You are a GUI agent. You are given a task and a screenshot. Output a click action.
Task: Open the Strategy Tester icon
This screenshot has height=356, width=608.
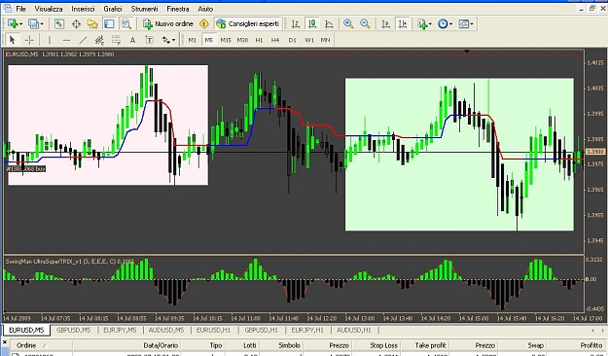point(126,24)
